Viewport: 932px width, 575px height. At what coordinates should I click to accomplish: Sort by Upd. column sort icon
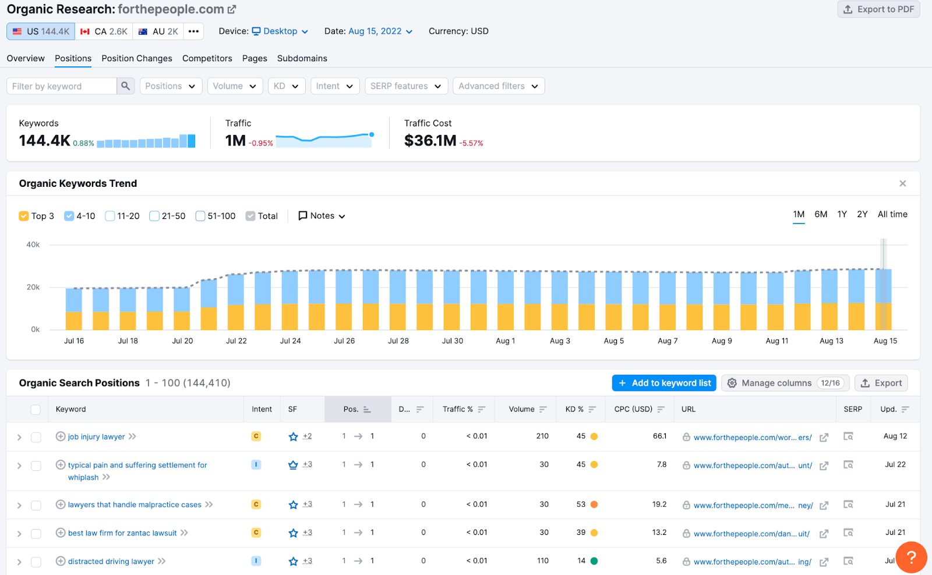pos(905,410)
